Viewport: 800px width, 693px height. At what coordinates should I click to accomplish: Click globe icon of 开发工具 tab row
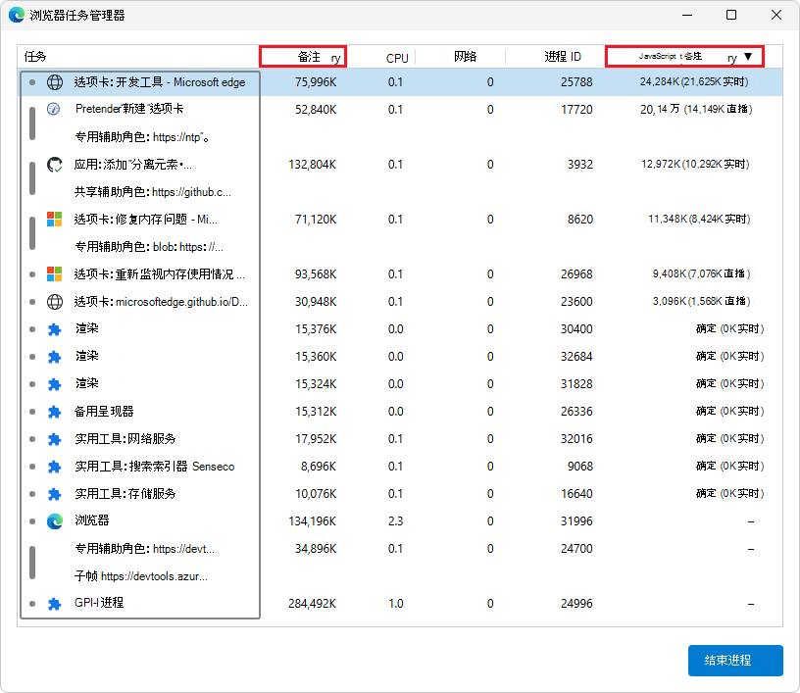click(x=55, y=82)
